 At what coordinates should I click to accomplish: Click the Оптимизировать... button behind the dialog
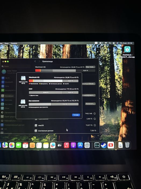pyautogui.click(x=89, y=95)
